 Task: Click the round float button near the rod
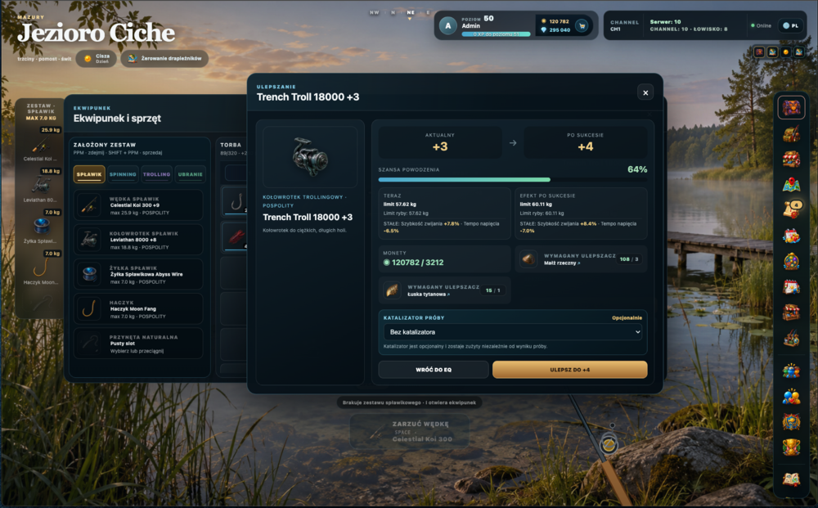pyautogui.click(x=609, y=444)
